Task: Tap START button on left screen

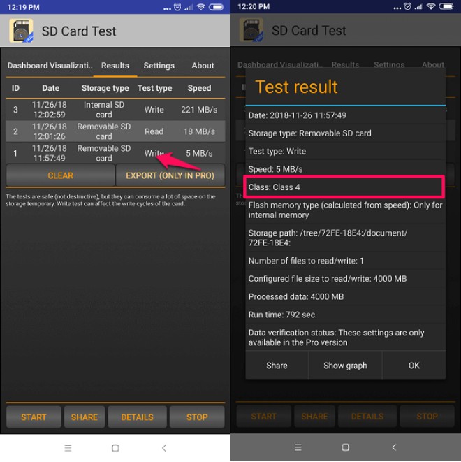Action: tap(34, 417)
